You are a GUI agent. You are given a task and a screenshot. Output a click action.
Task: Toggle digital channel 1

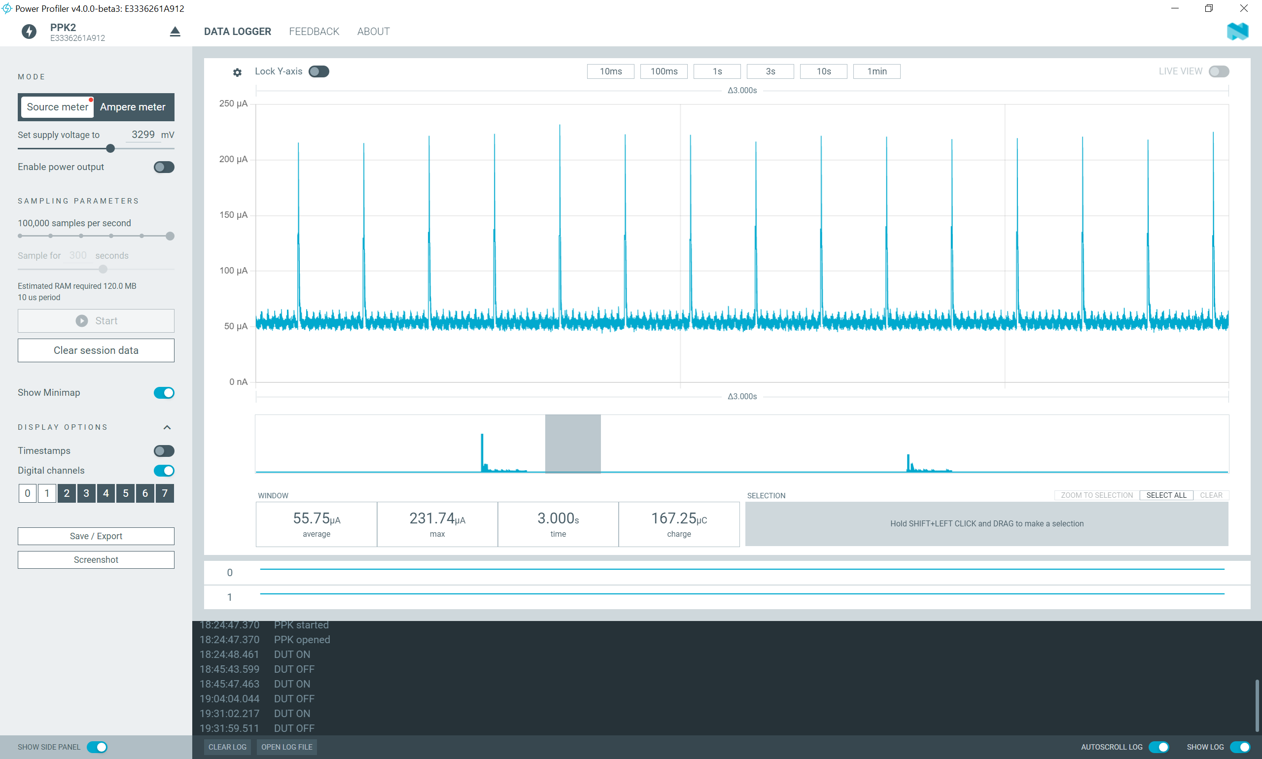pyautogui.click(x=47, y=493)
